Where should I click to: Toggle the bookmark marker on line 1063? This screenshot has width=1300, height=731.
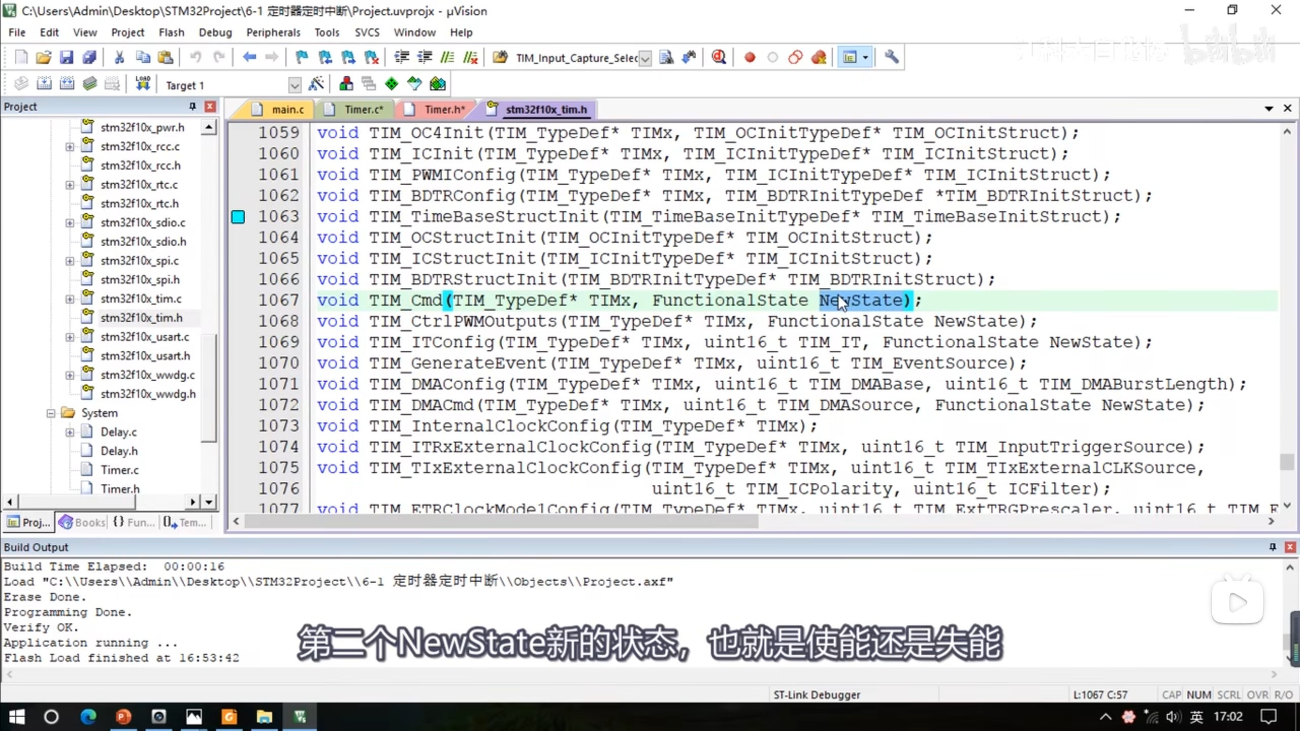(238, 217)
